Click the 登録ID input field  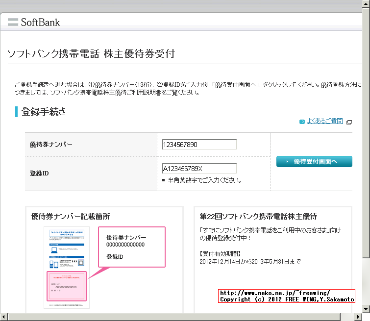click(199, 169)
